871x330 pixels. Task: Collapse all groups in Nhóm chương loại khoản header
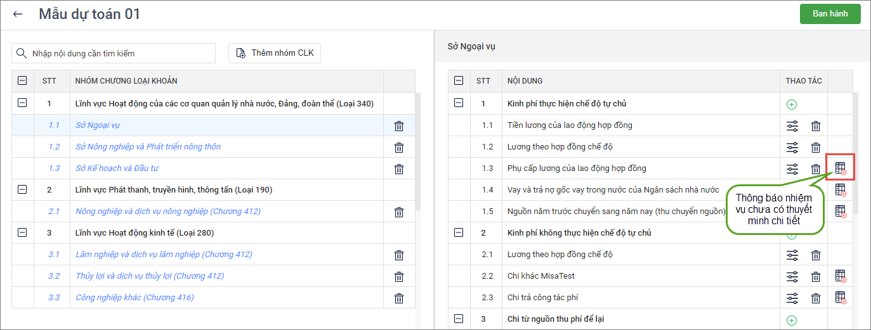[22, 80]
